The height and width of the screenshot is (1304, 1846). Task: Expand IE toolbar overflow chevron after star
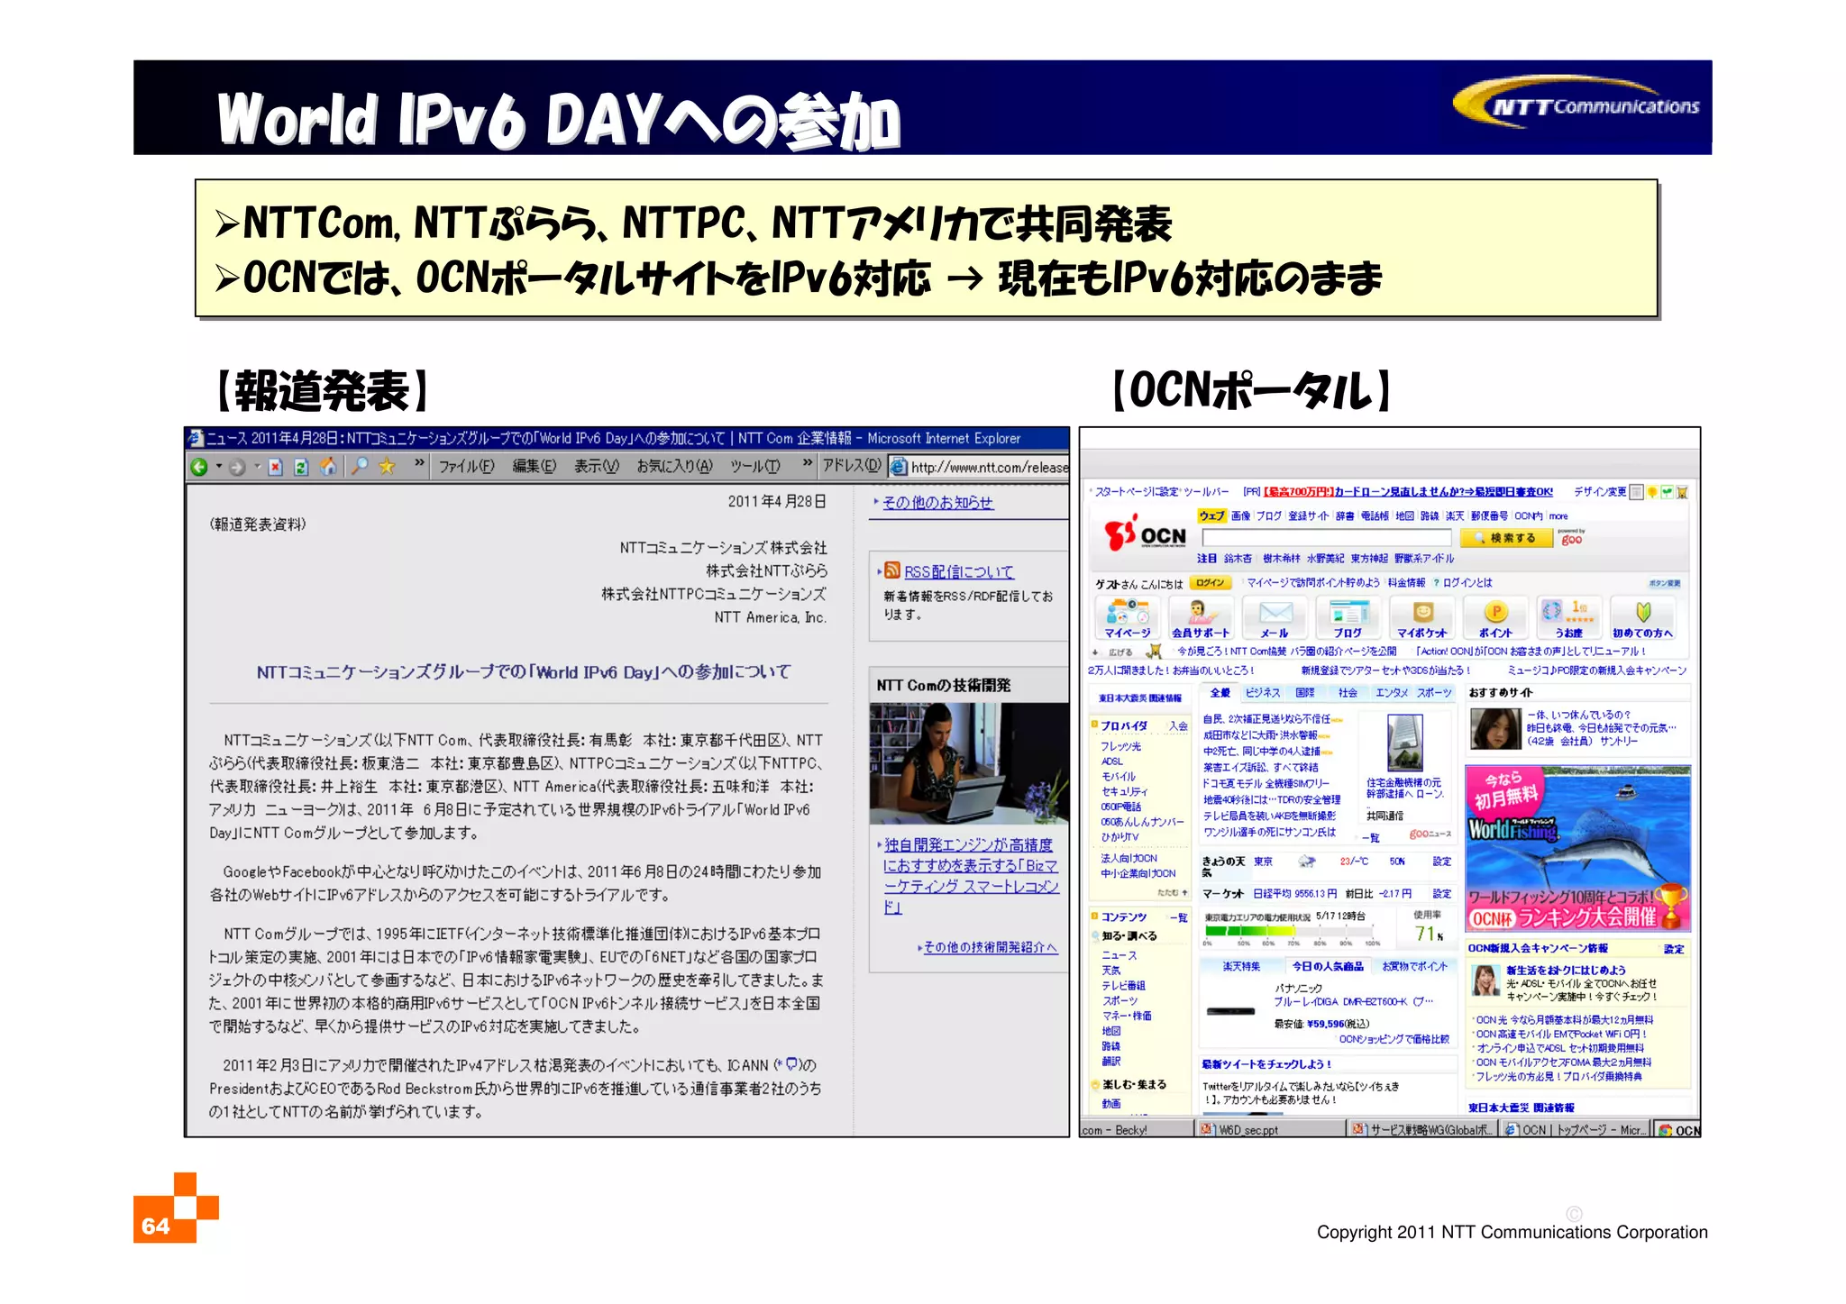419,463
